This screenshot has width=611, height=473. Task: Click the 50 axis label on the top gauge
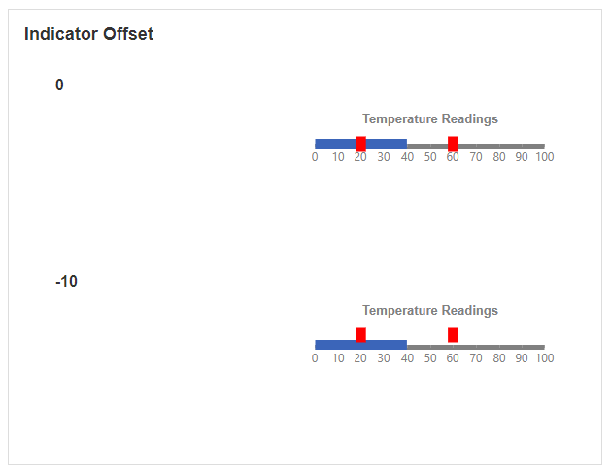click(429, 157)
